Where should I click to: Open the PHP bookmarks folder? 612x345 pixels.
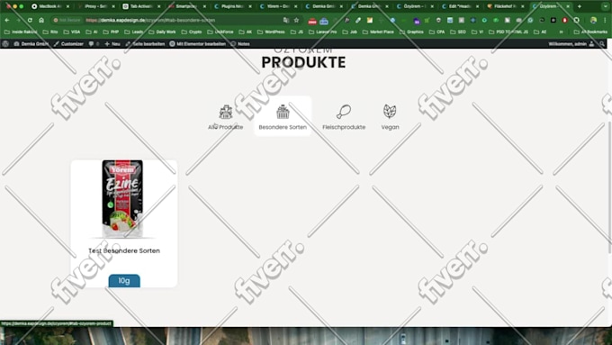pos(112,32)
